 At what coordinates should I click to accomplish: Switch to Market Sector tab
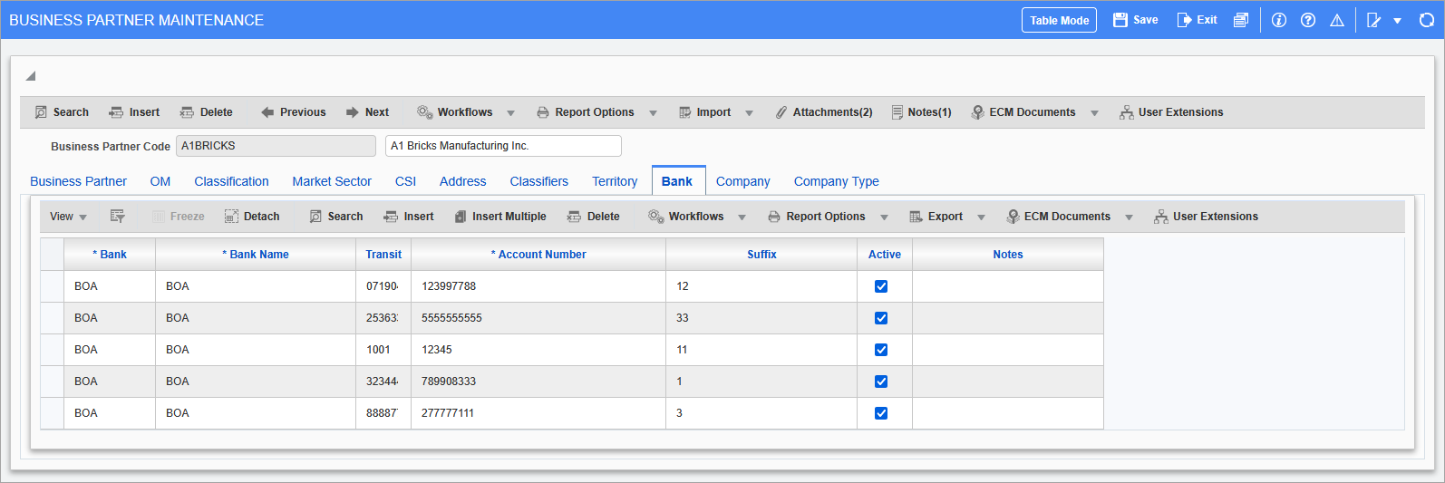(x=332, y=181)
